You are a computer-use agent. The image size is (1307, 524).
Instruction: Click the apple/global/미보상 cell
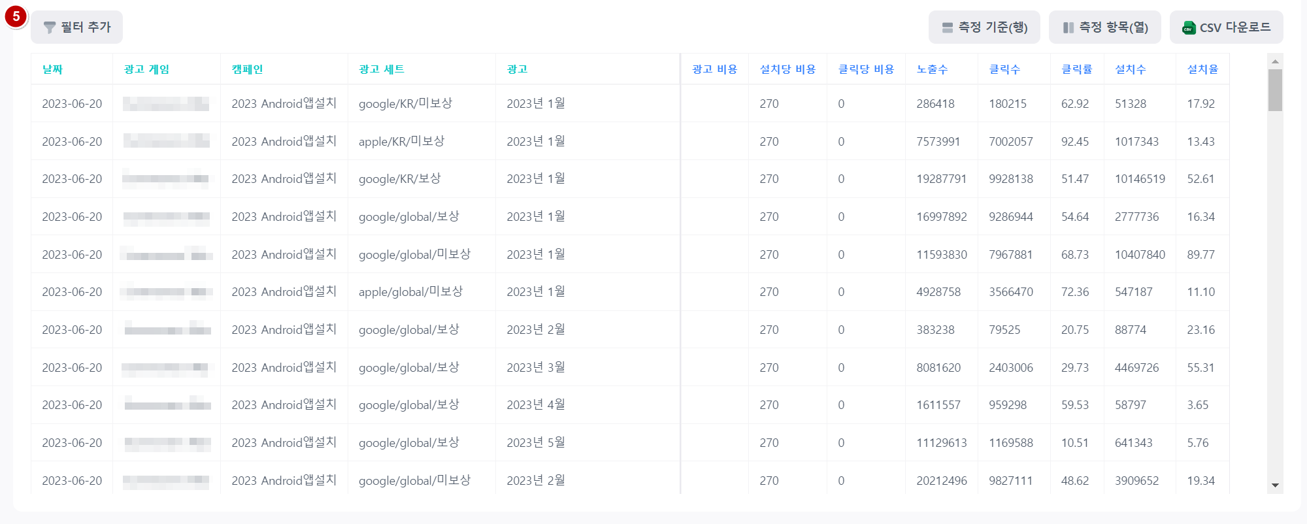coord(410,292)
